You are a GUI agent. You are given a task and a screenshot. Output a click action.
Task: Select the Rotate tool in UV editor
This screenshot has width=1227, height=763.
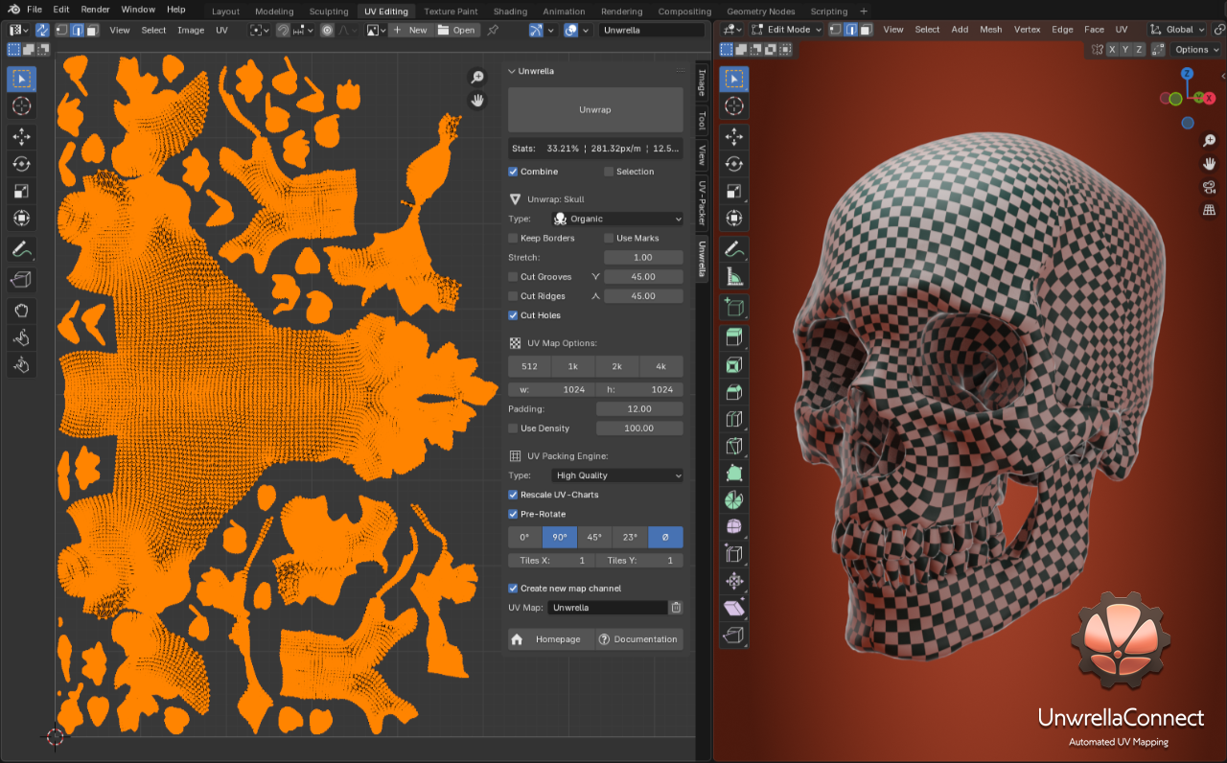(21, 164)
